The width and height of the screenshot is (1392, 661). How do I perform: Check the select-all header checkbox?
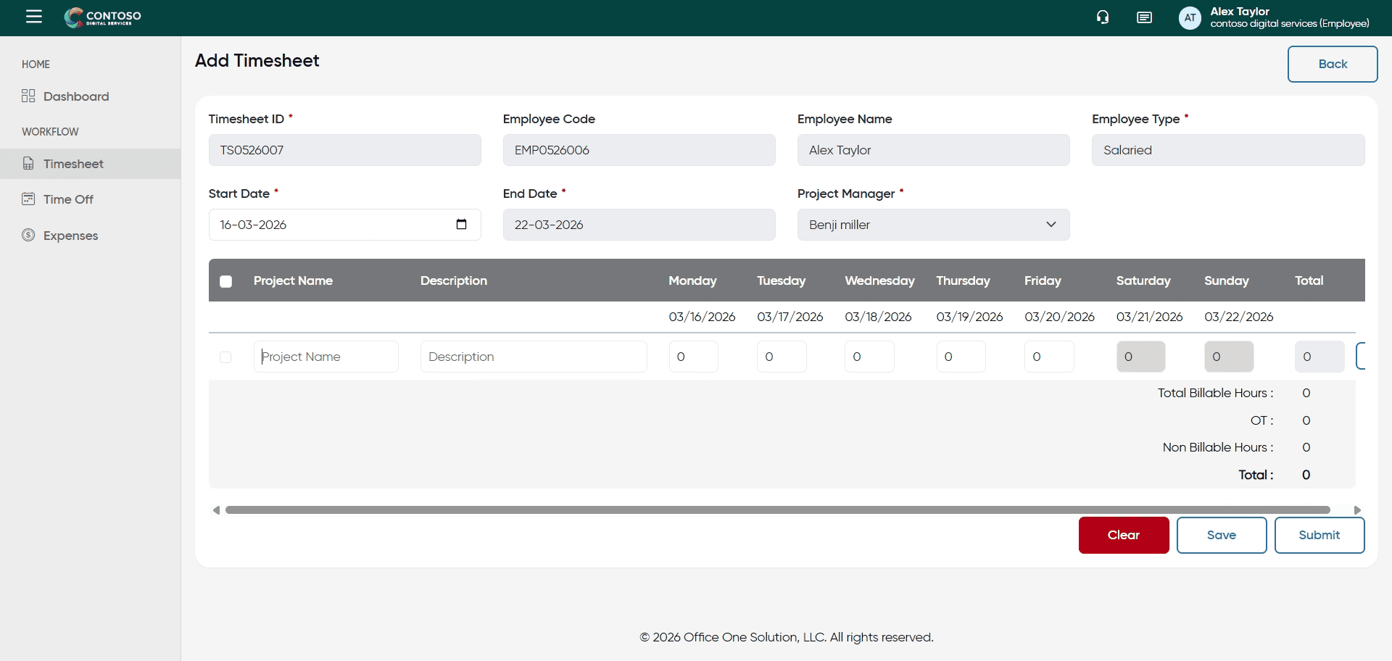pyautogui.click(x=226, y=281)
